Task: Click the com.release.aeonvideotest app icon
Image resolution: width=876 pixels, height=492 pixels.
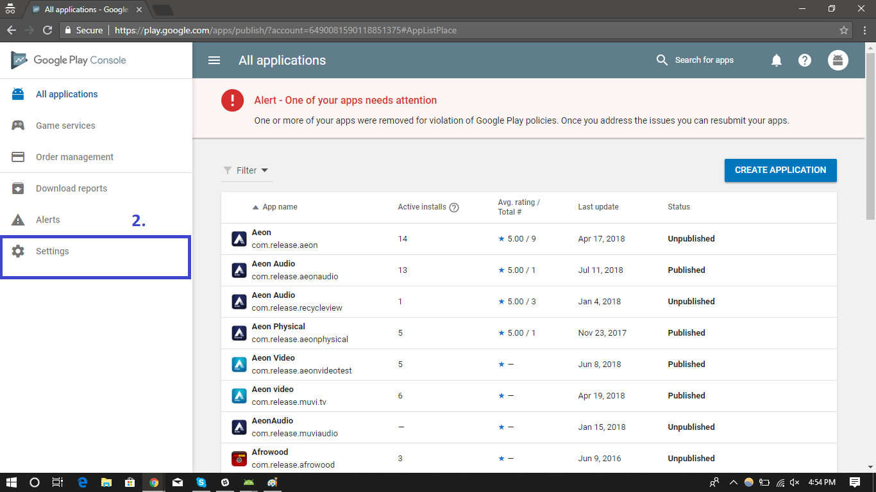Action: pyautogui.click(x=239, y=365)
